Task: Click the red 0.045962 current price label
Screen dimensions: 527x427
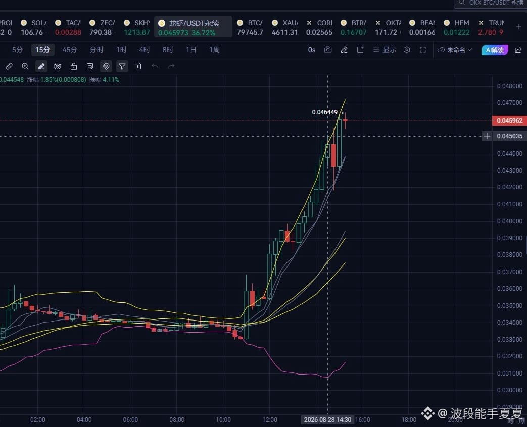Action: tap(509, 120)
